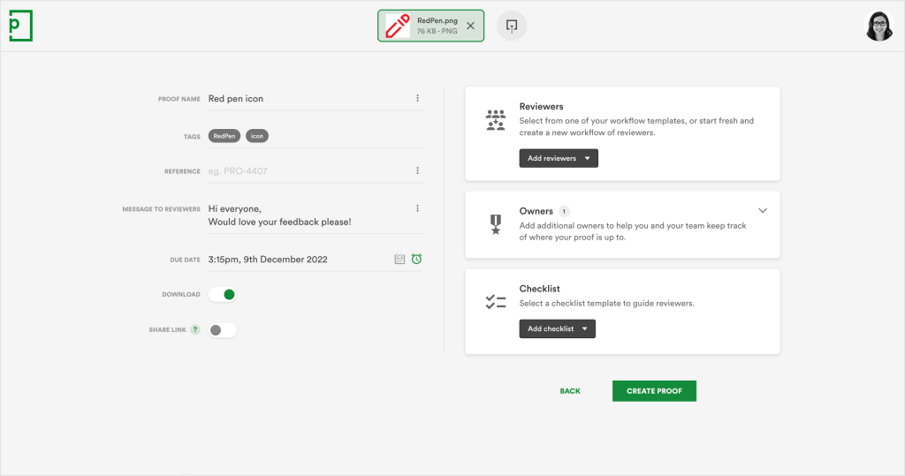
Task: Go back with the BACK link
Action: point(570,391)
